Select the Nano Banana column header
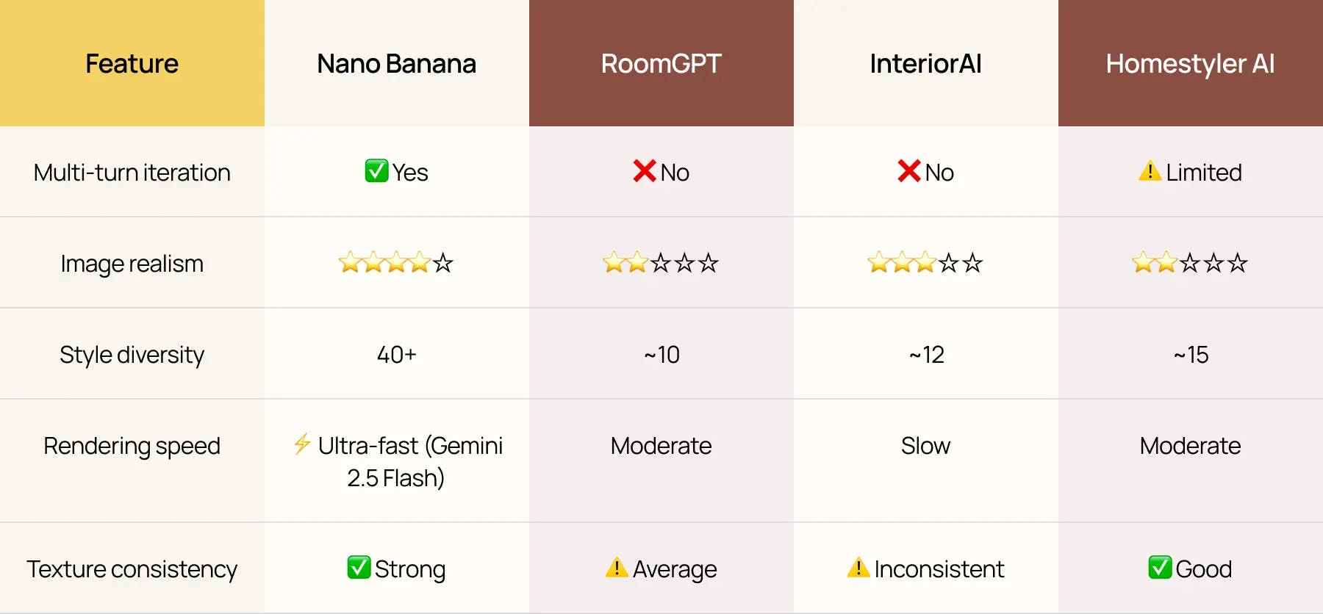Screen dimensions: 1323x614 click(396, 64)
